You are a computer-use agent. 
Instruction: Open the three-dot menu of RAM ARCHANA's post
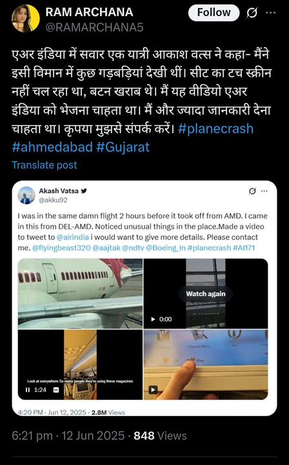coord(271,13)
